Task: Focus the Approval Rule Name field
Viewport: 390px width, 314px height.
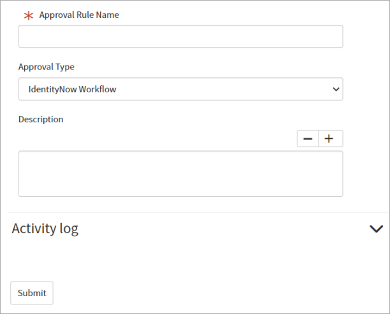Action: 181,36
